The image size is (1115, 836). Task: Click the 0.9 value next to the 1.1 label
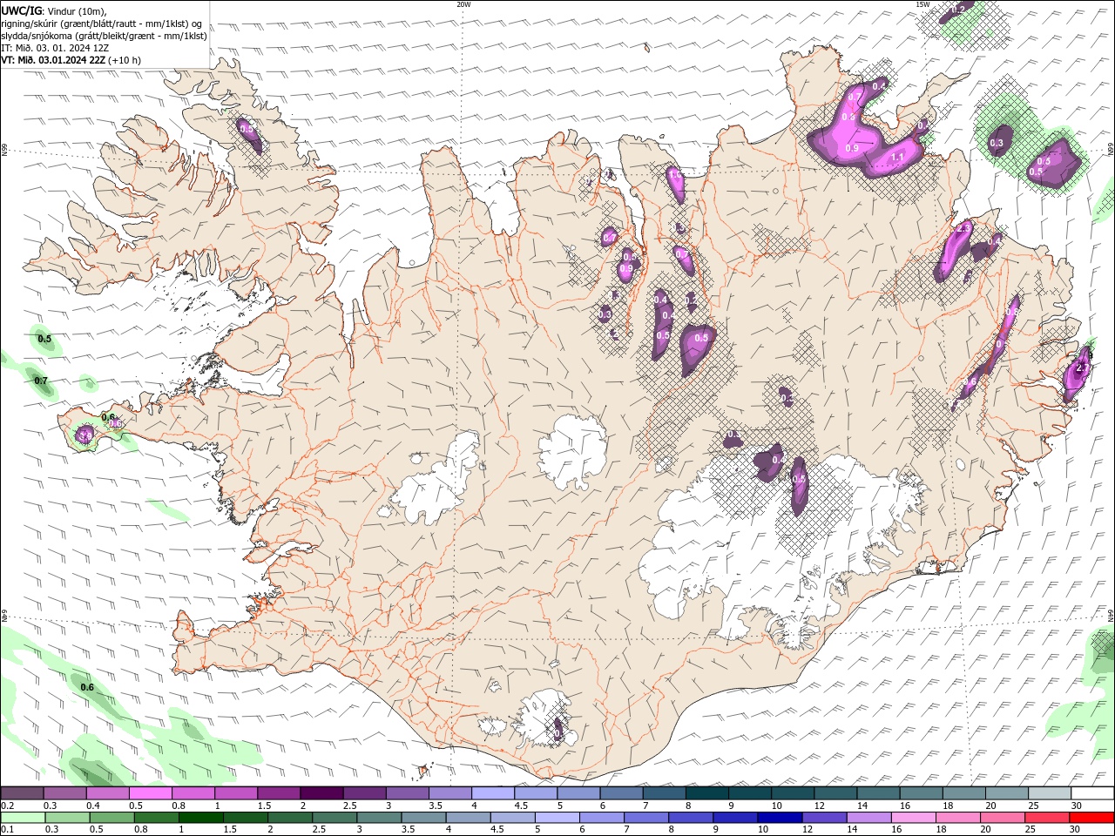point(853,148)
